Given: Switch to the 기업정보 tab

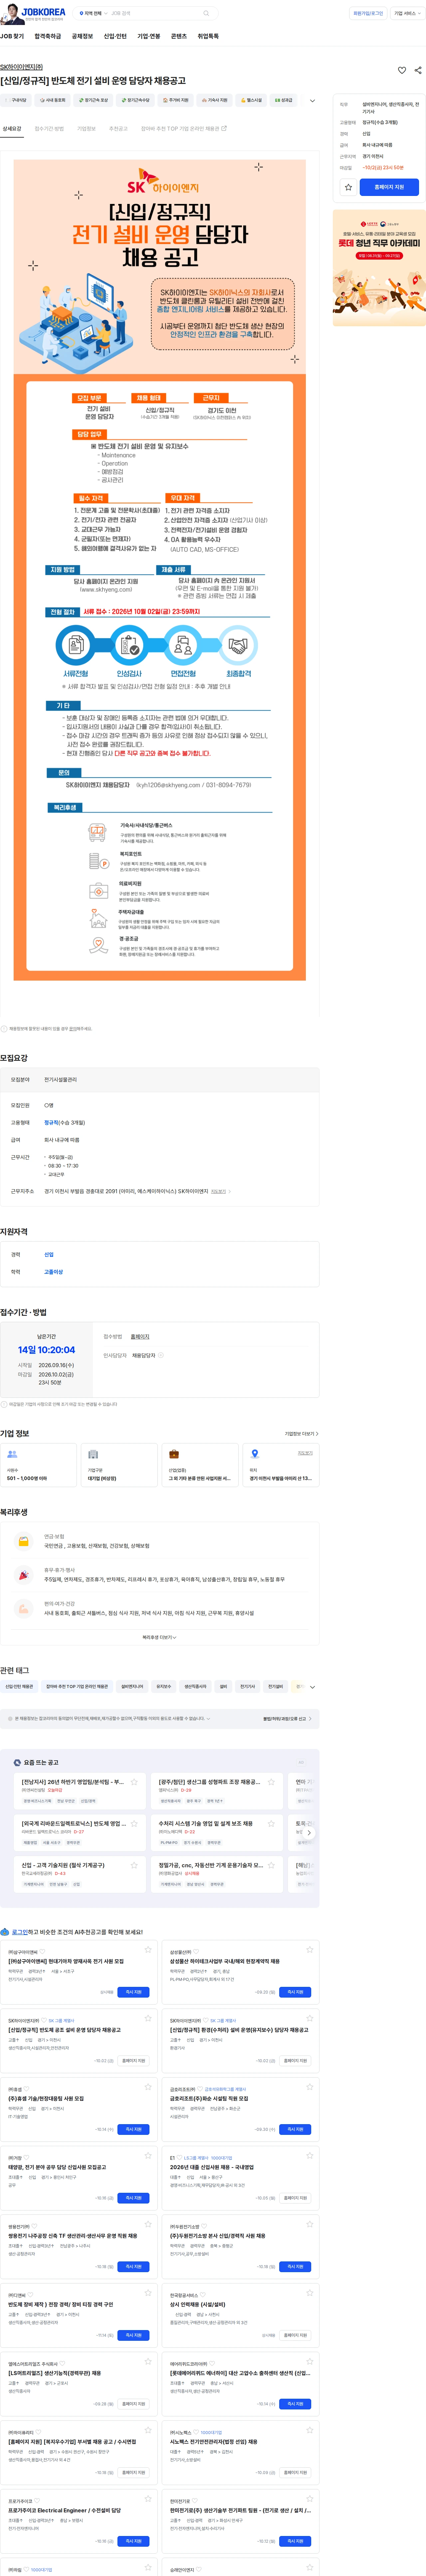Looking at the screenshot, I should tap(87, 129).
